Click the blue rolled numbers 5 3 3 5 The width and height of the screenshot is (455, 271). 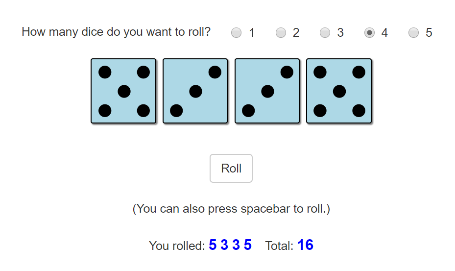coord(230,245)
